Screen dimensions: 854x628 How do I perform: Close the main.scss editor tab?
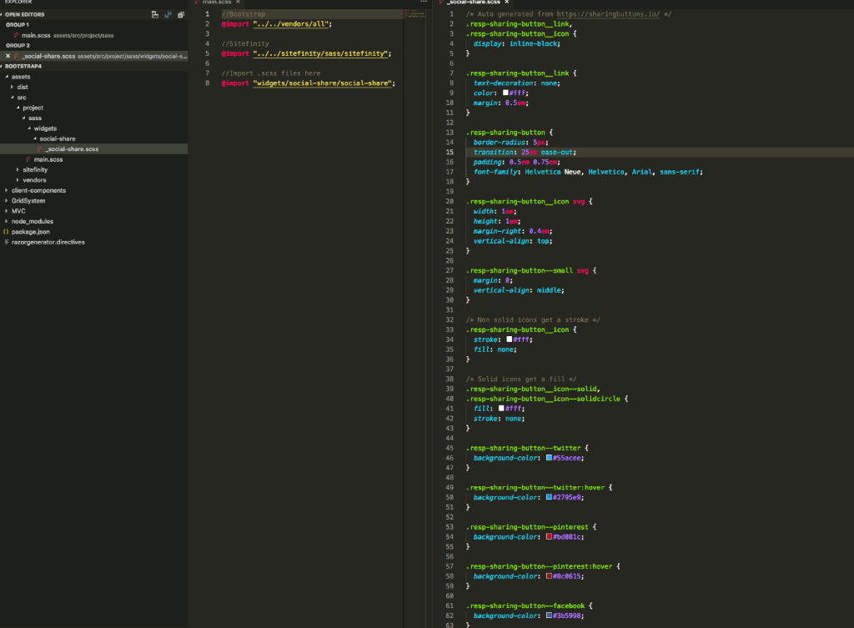tap(238, 3)
